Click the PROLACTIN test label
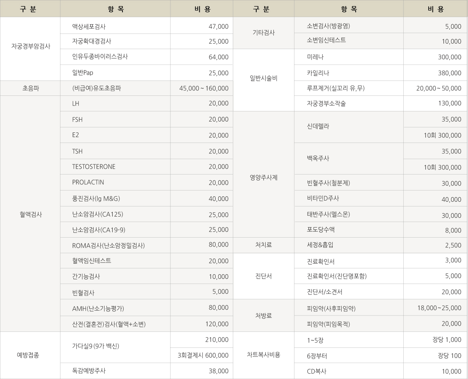 pos(88,182)
